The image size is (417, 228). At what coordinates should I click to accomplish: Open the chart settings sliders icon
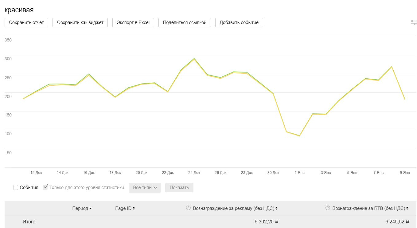(414, 22)
